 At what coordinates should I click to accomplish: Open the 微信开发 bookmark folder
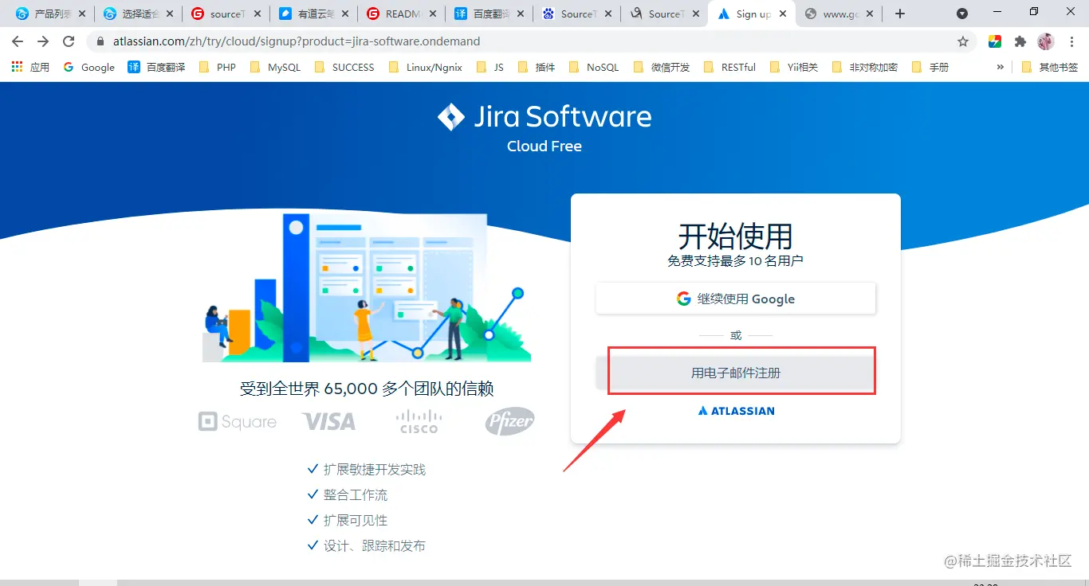click(x=662, y=68)
